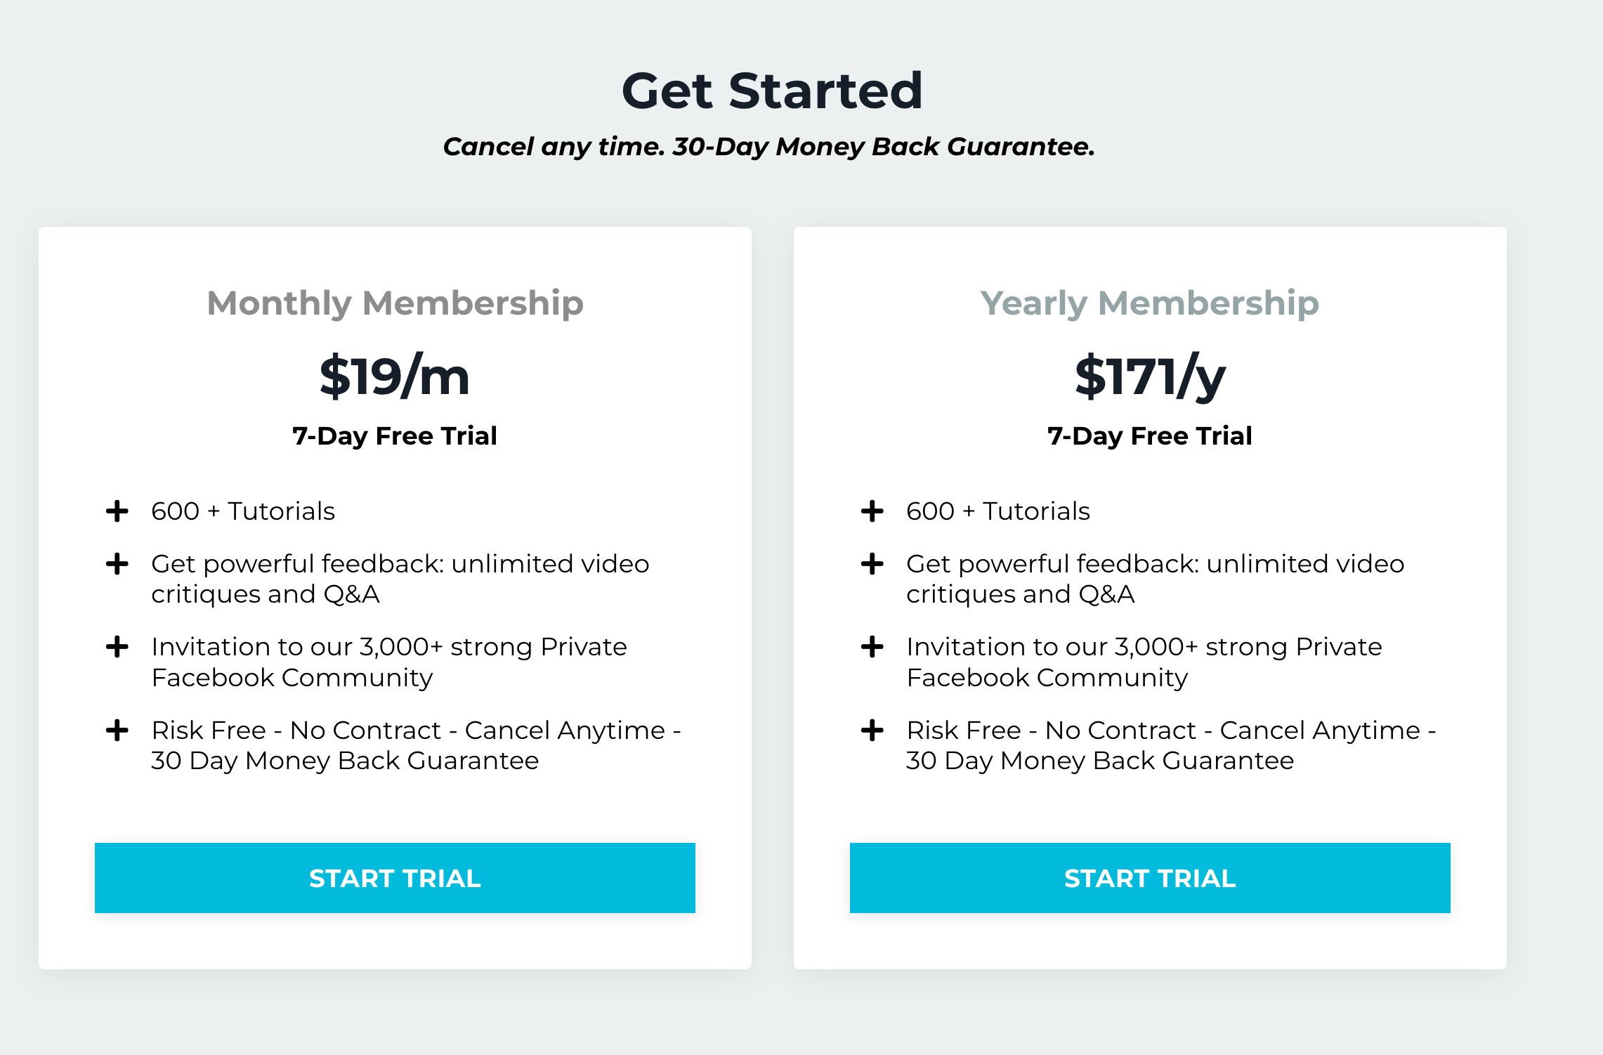Click the Monthly Membership title
1603x1055 pixels.
point(395,303)
